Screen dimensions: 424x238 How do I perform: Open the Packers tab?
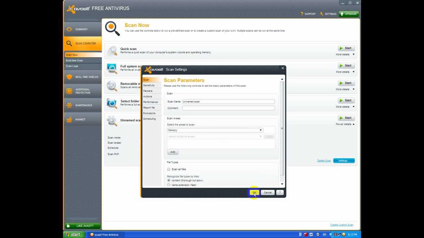152,91
